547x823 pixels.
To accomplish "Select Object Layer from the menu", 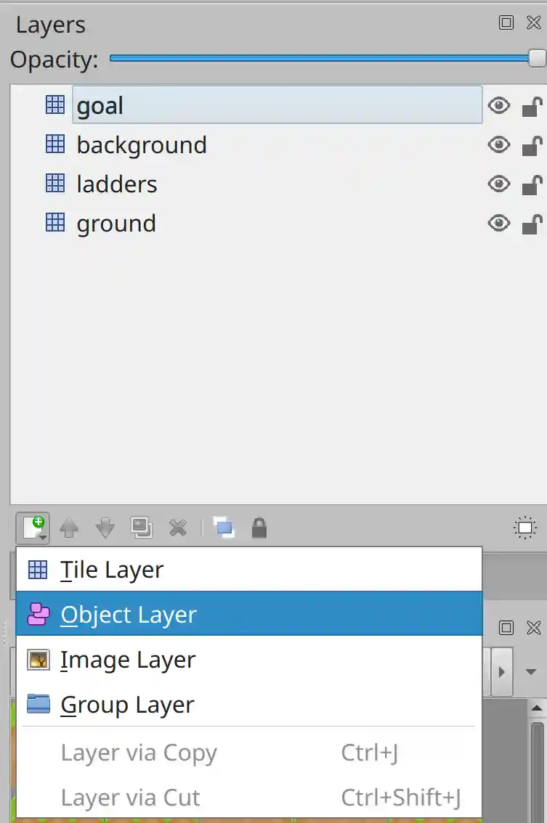I will pyautogui.click(x=128, y=614).
